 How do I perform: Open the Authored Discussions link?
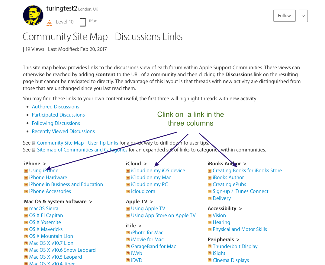56,107
